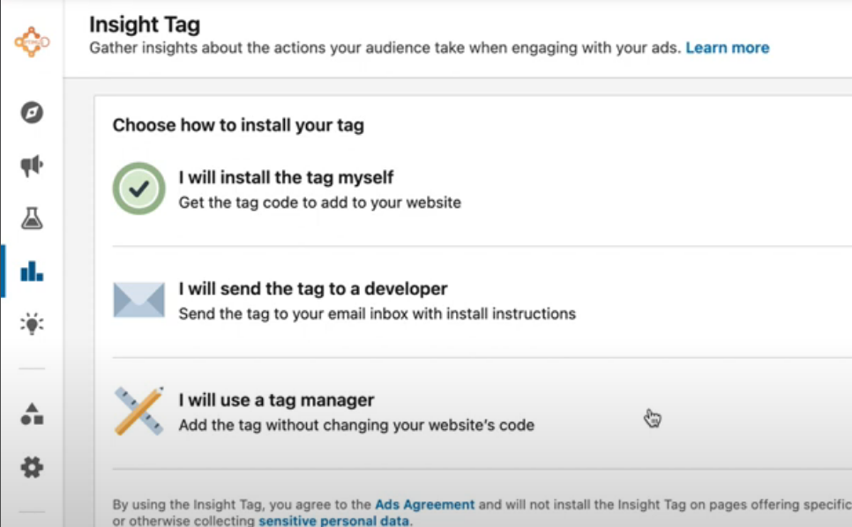Open the flask Test sidebar icon
The width and height of the screenshot is (852, 527).
click(32, 219)
